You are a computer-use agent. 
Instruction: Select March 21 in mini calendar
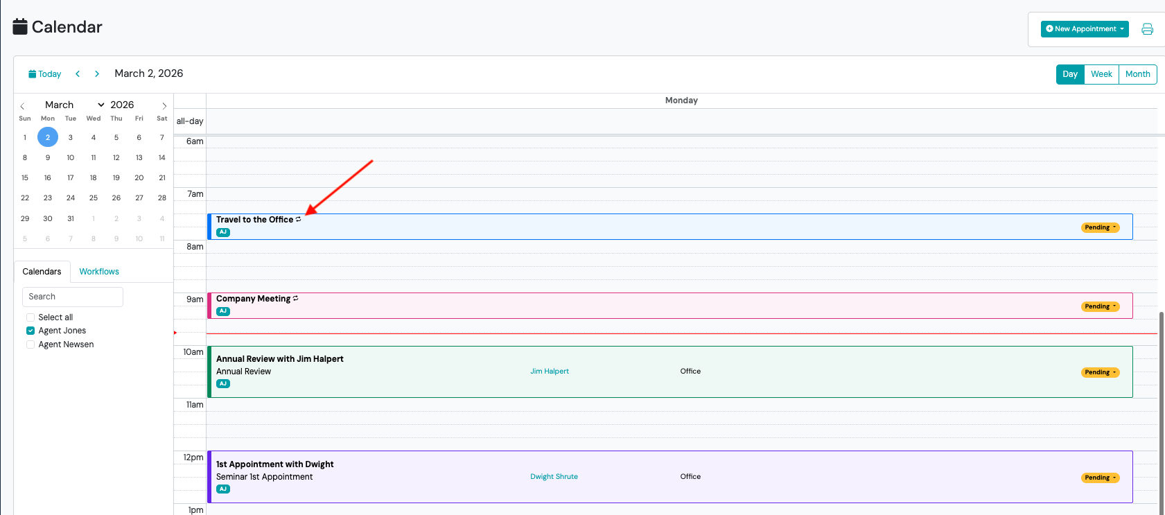click(x=162, y=177)
